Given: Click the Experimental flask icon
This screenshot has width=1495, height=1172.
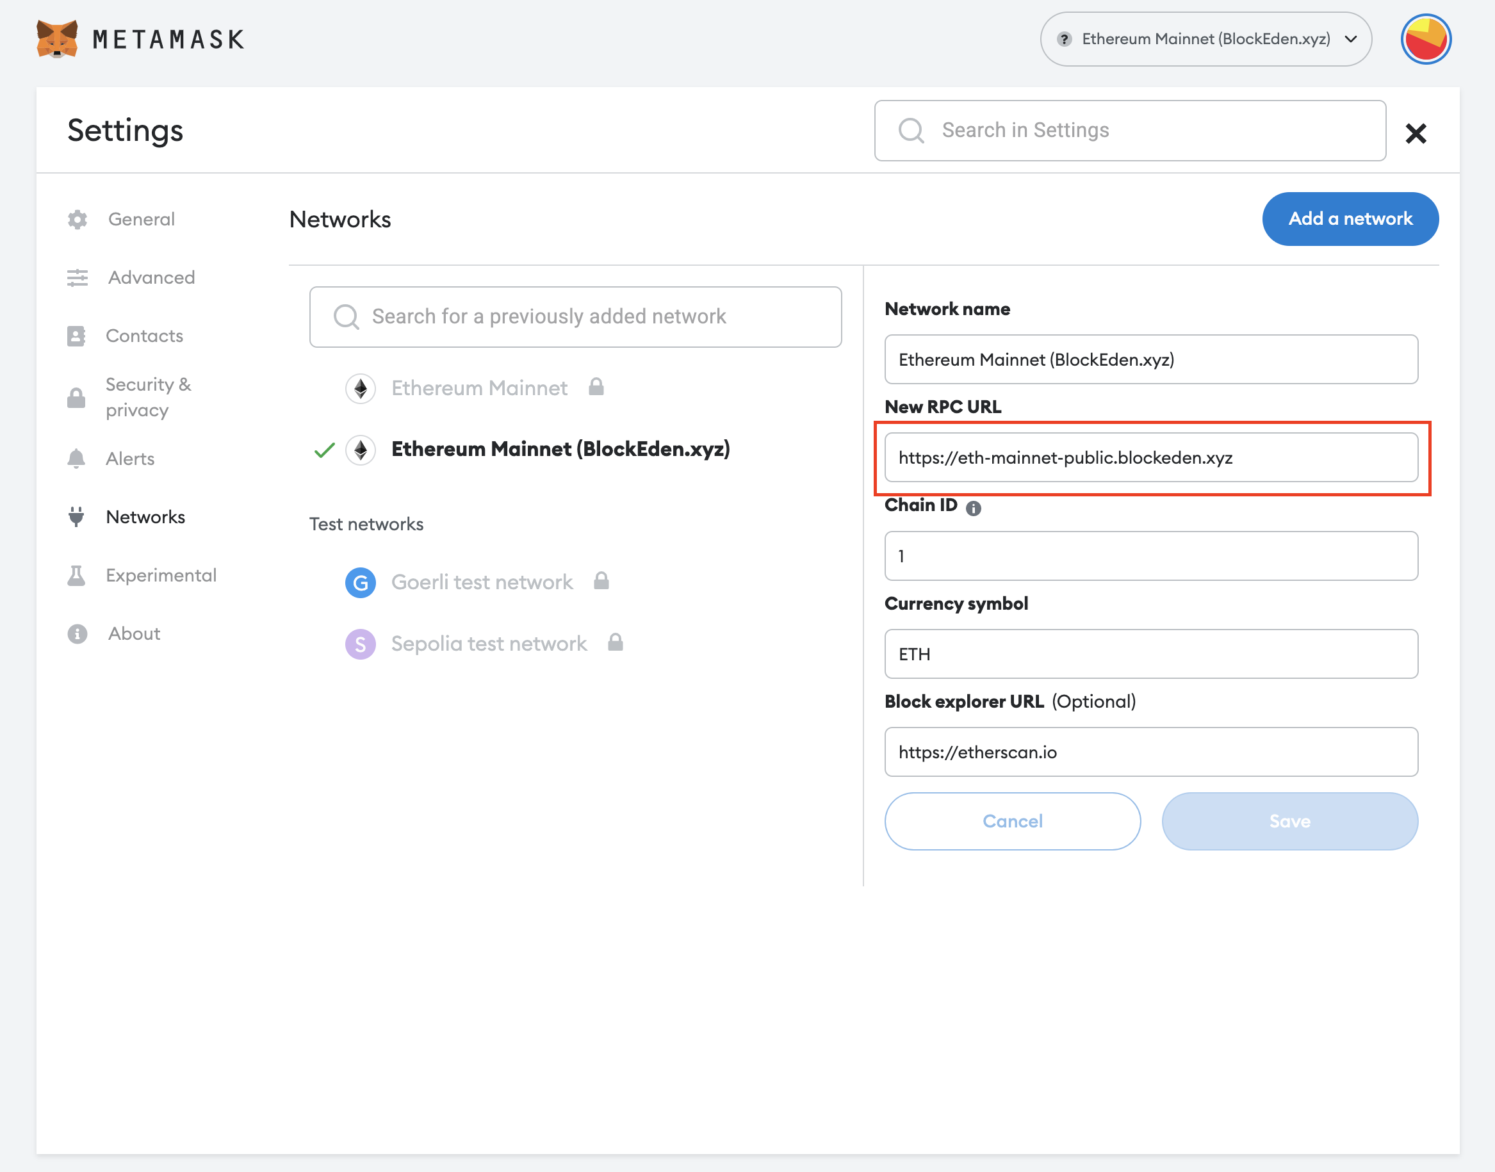Looking at the screenshot, I should [x=77, y=575].
